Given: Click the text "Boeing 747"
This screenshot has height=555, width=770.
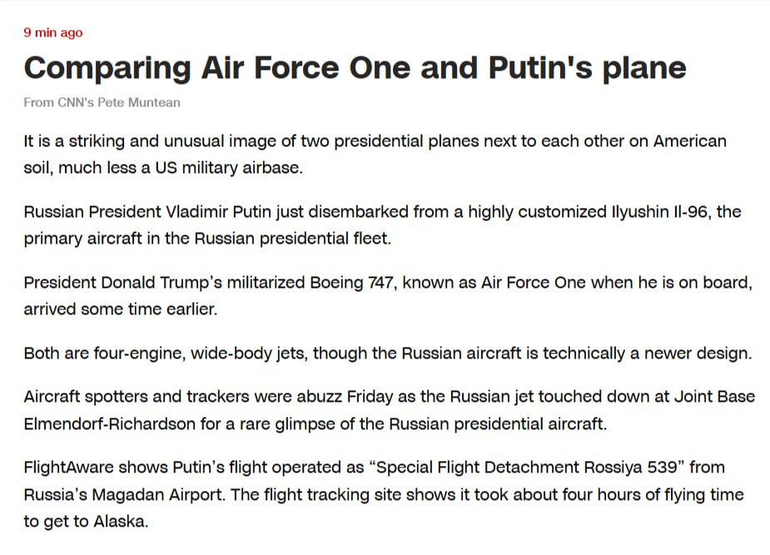Looking at the screenshot, I should pos(351,283).
